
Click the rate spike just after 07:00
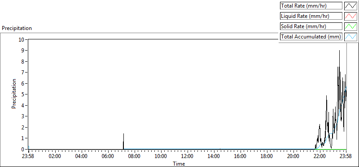[x=123, y=141]
